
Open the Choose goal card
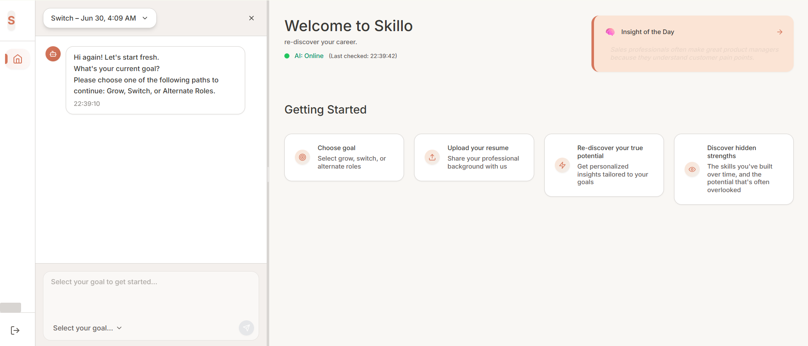[x=344, y=157]
